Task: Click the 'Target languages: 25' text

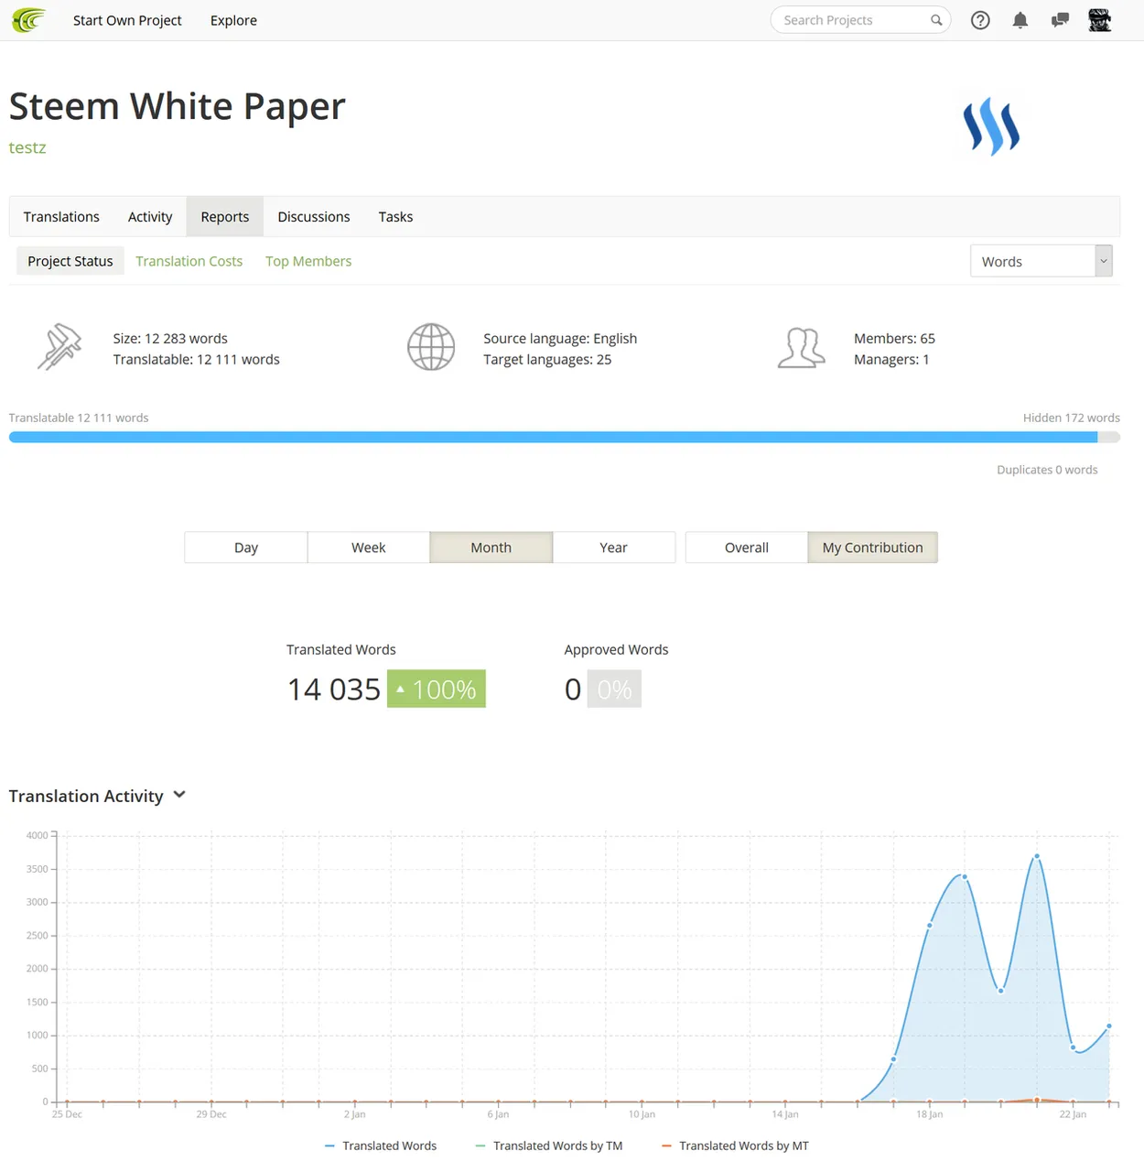Action: pyautogui.click(x=547, y=359)
